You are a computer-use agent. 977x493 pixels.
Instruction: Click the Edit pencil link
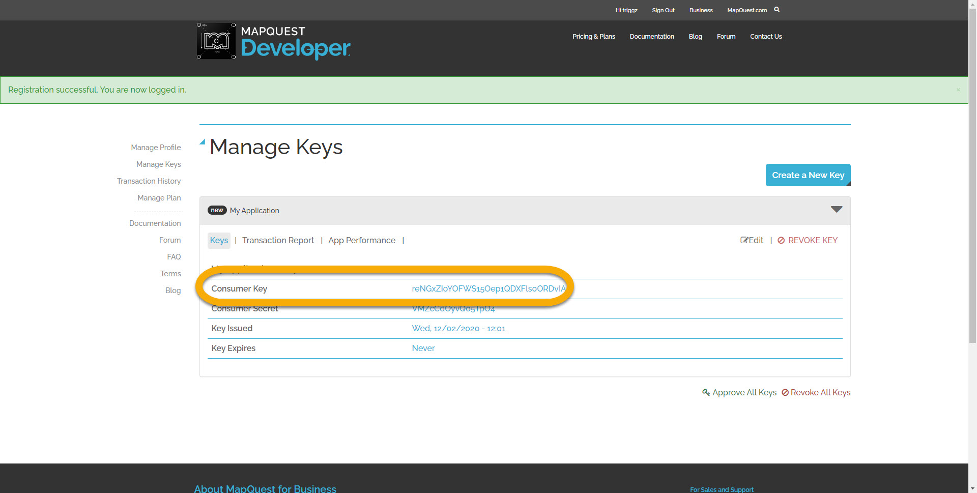(x=752, y=240)
